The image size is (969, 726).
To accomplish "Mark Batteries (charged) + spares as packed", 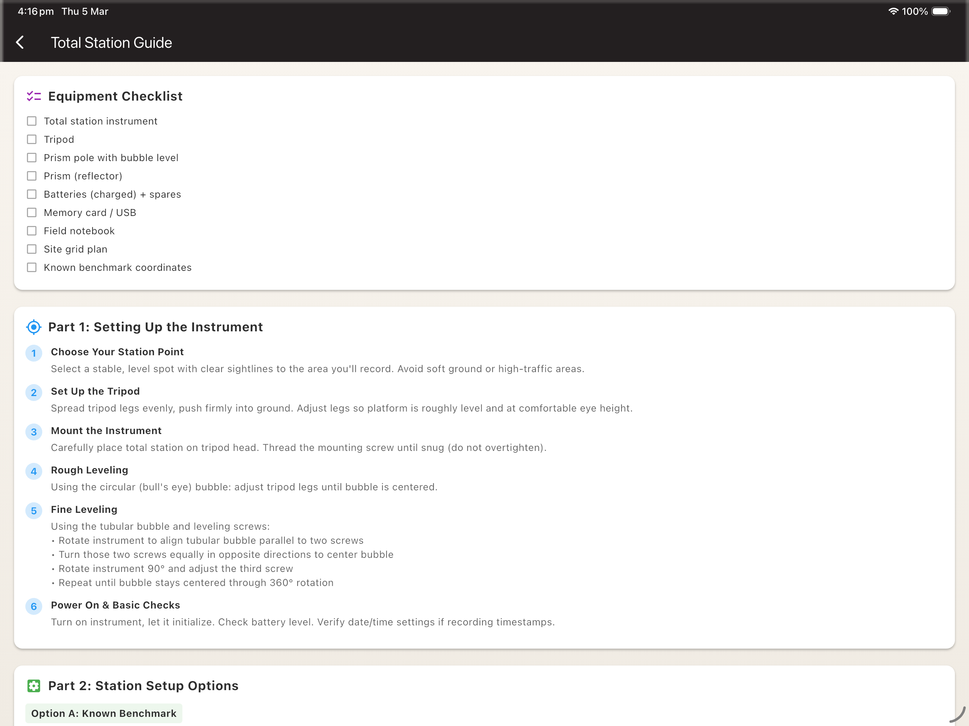I will tap(32, 194).
